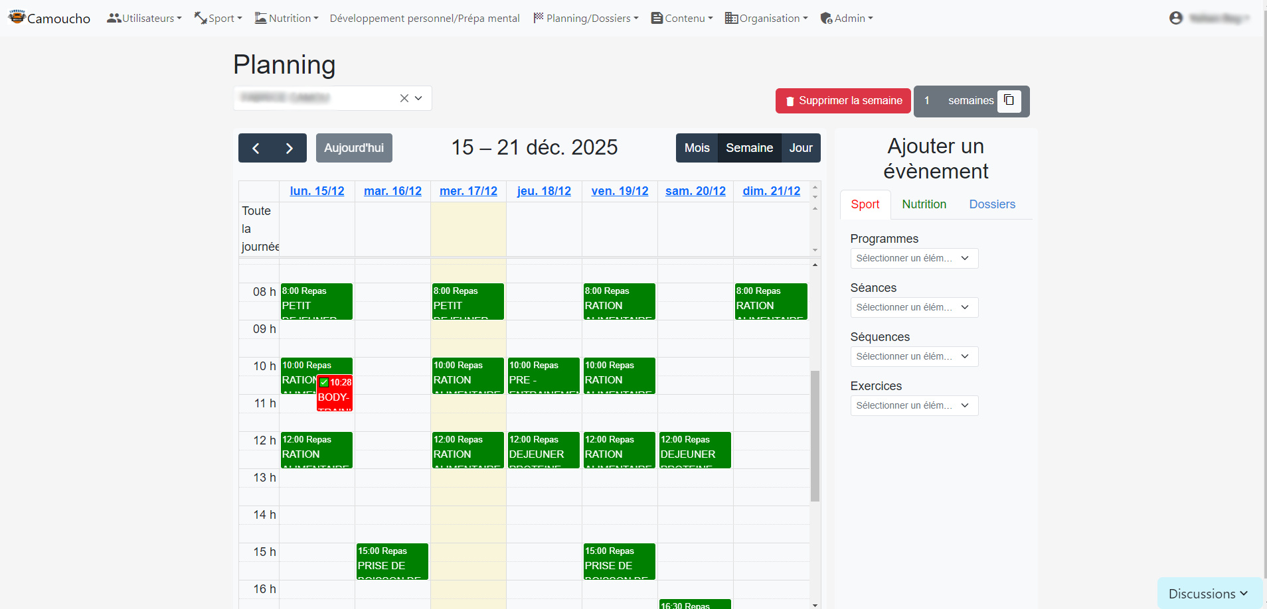
Task: Clear the planner selection with the X
Action: 404,98
